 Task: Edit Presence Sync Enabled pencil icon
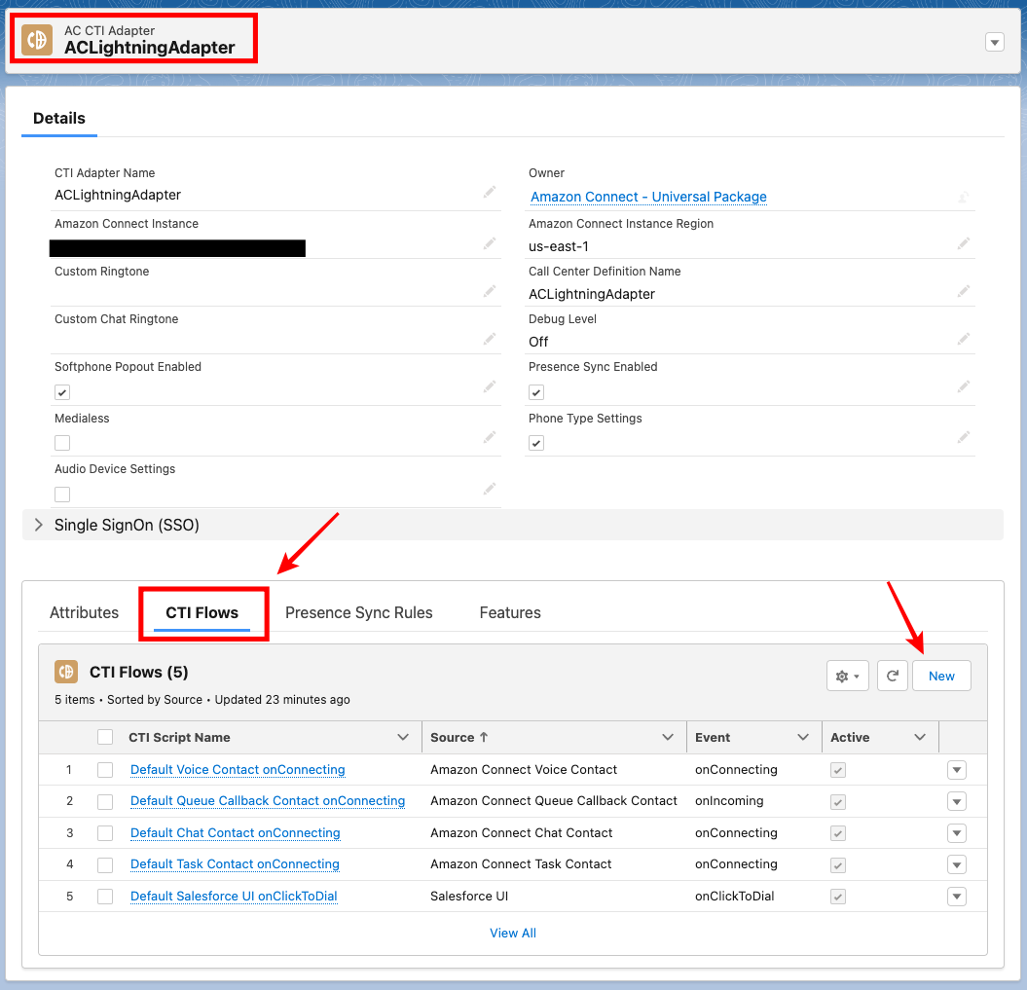pyautogui.click(x=963, y=386)
